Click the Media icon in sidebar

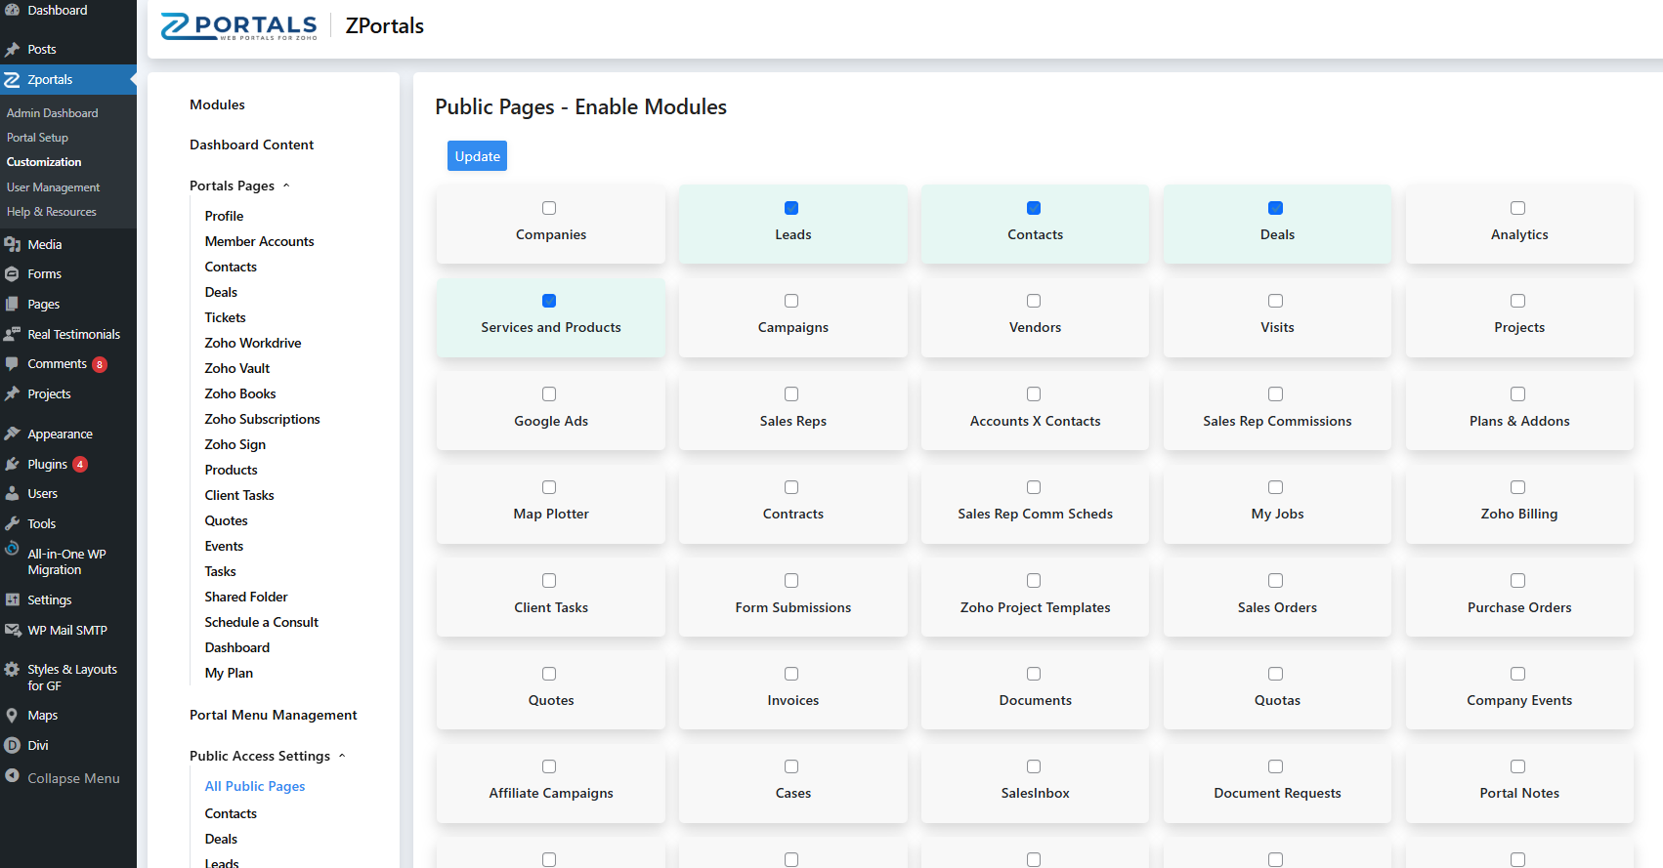tap(12, 245)
